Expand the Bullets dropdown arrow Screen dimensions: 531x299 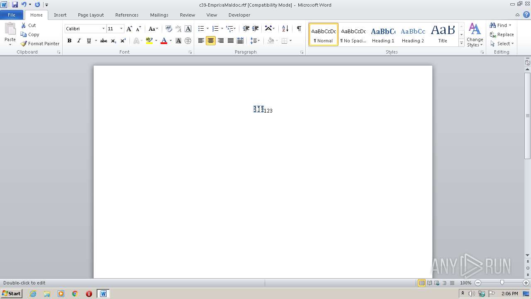point(208,29)
